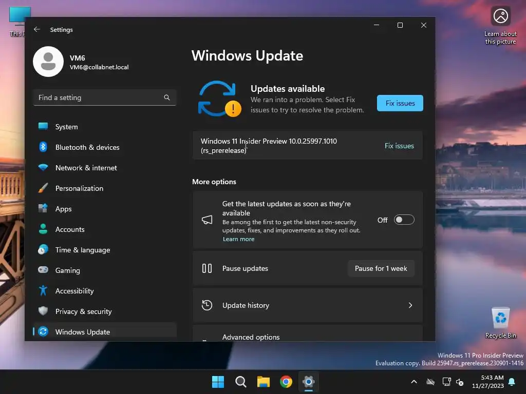Open taskbar Search
Viewport: 526px width, 394px height.
(240, 382)
